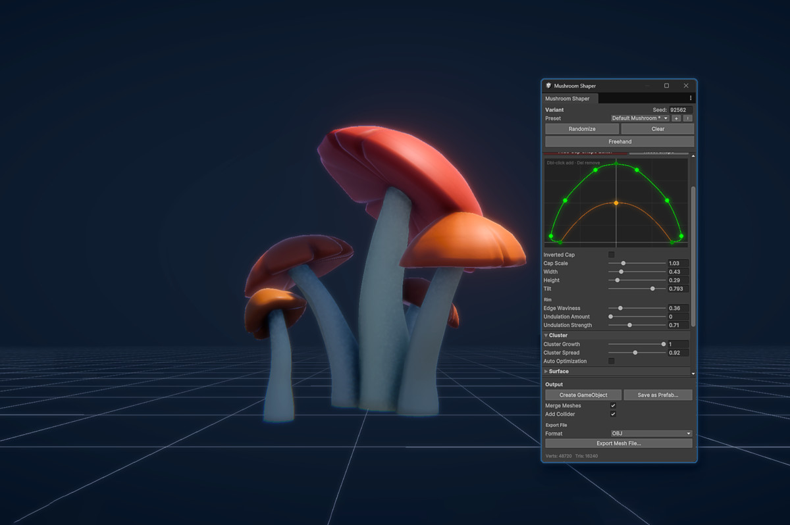The width and height of the screenshot is (790, 525).
Task: Click the Mushroom Shaper window title icon
Action: (549, 86)
